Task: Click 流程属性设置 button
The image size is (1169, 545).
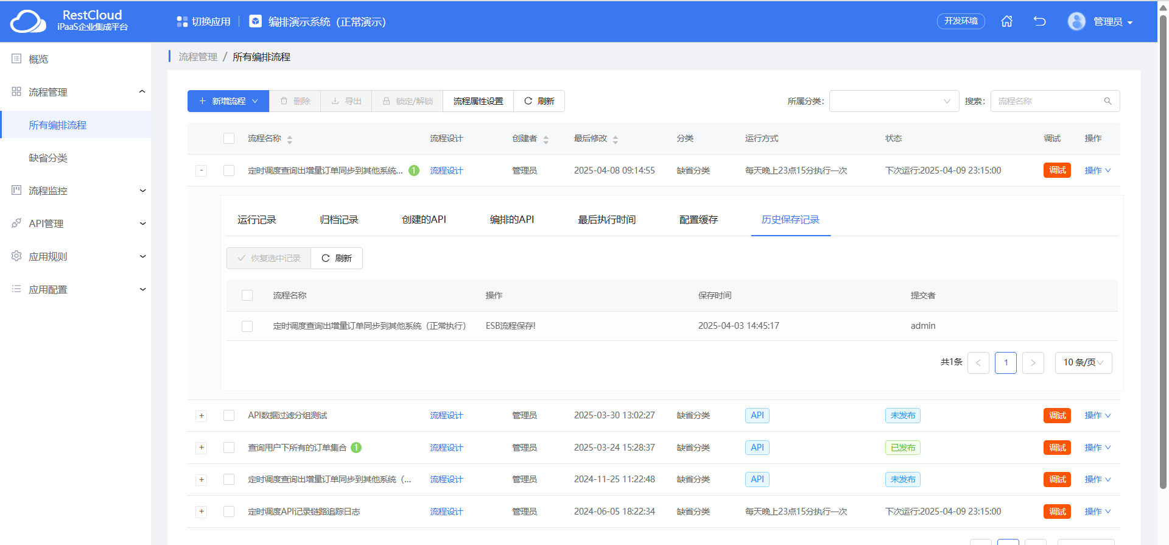Action: [478, 101]
